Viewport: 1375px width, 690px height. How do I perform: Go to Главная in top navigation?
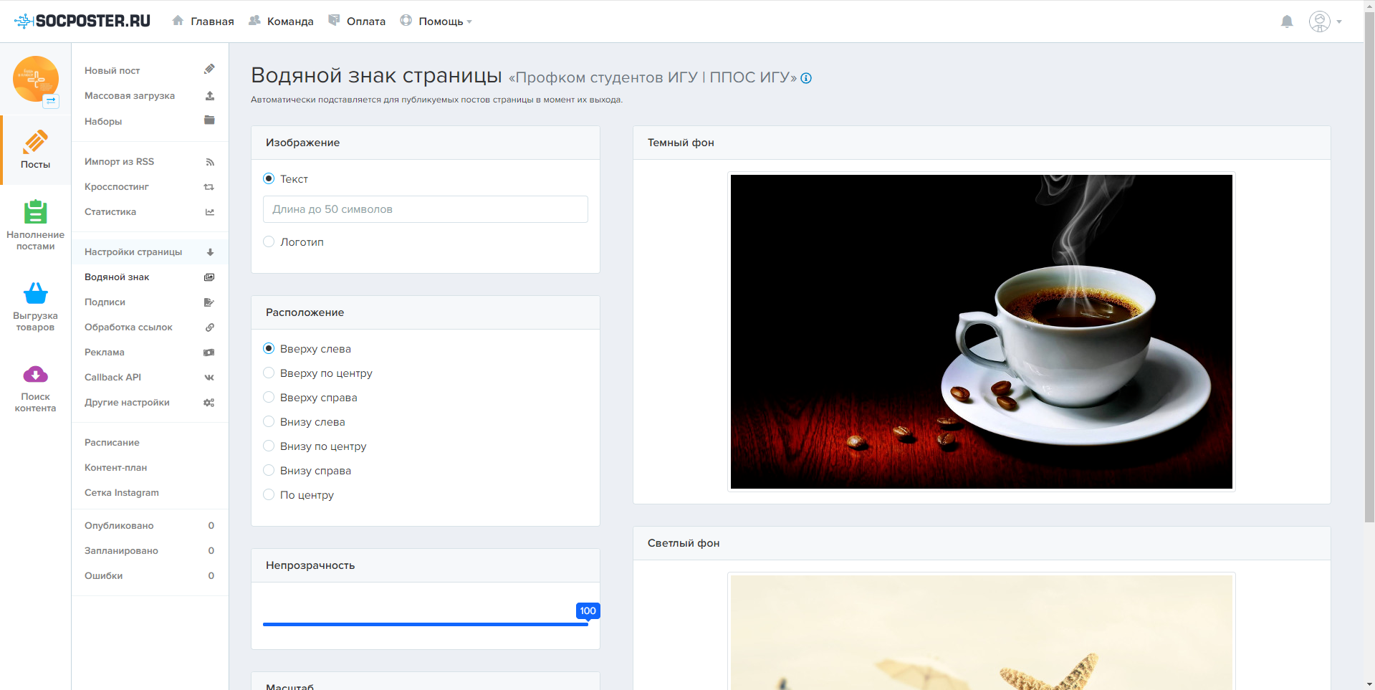[212, 21]
